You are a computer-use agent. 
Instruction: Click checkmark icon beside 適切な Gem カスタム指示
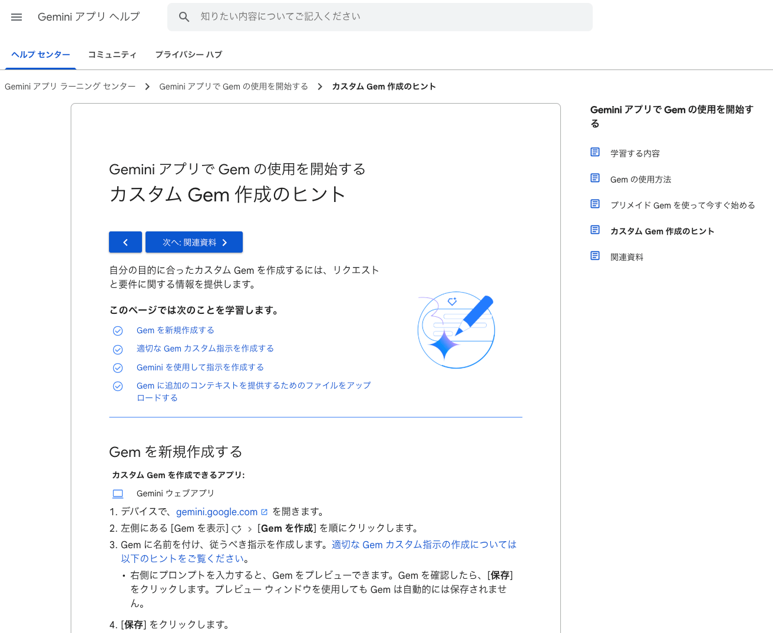point(118,349)
